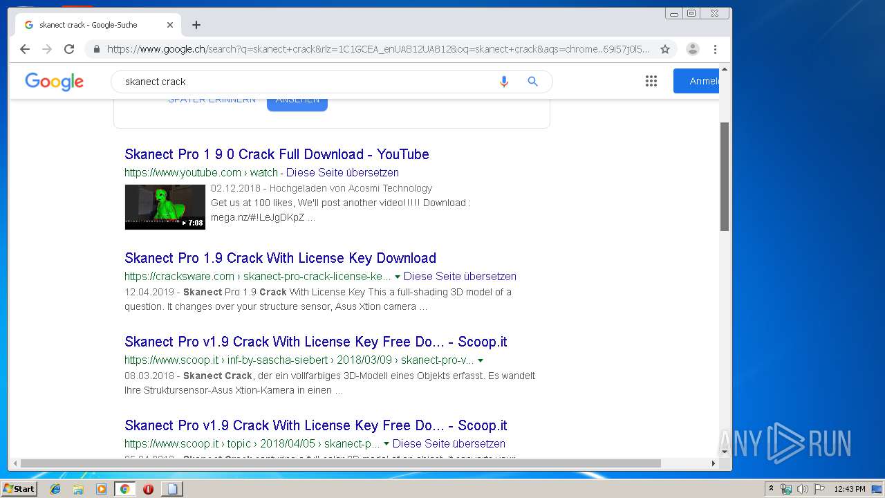Start voice search with the microphone icon

(504, 82)
